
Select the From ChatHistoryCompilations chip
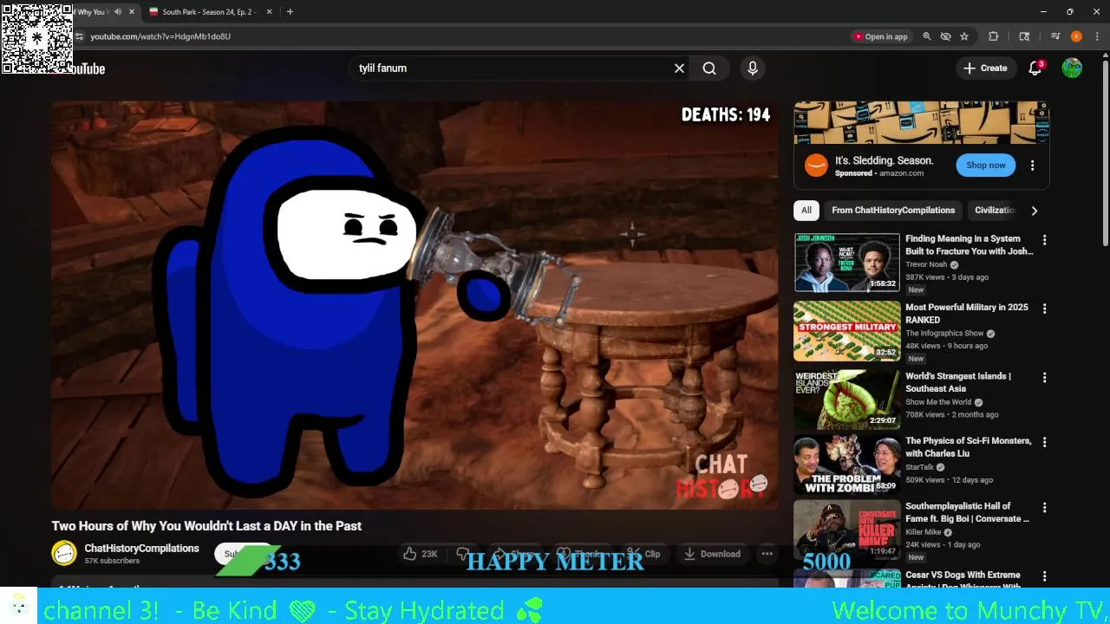893,211
